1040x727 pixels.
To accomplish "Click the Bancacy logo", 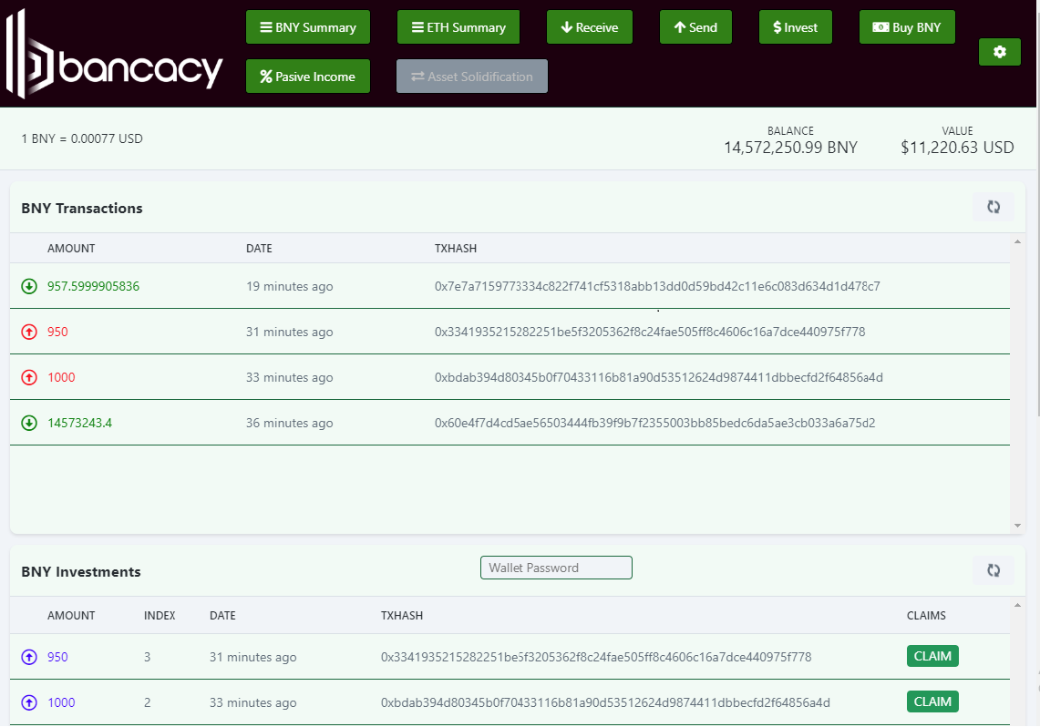I will coord(114,55).
